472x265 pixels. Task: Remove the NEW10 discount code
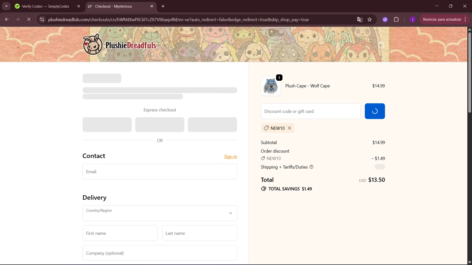[289, 128]
